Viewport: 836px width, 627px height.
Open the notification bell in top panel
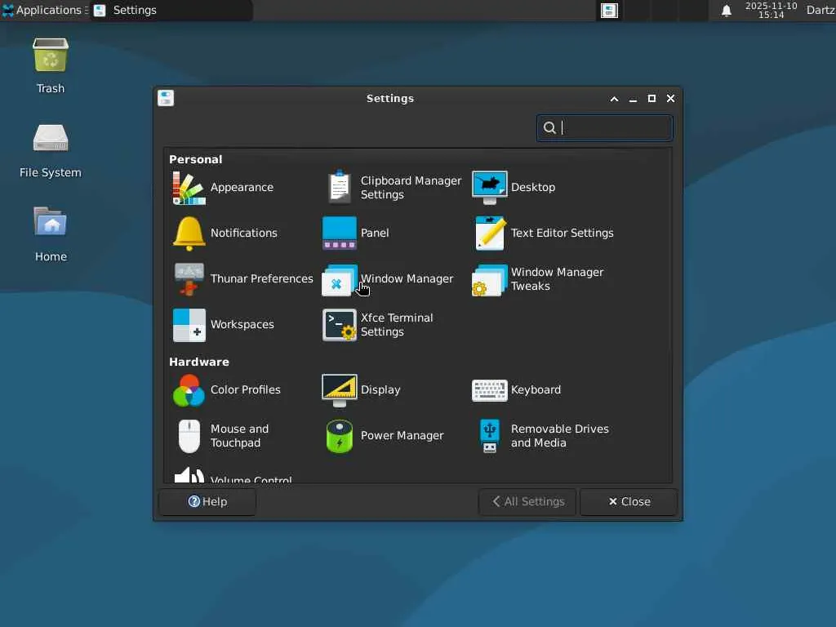(726, 11)
